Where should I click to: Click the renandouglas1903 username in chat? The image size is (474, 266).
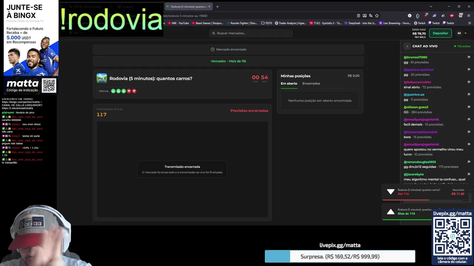point(420,162)
